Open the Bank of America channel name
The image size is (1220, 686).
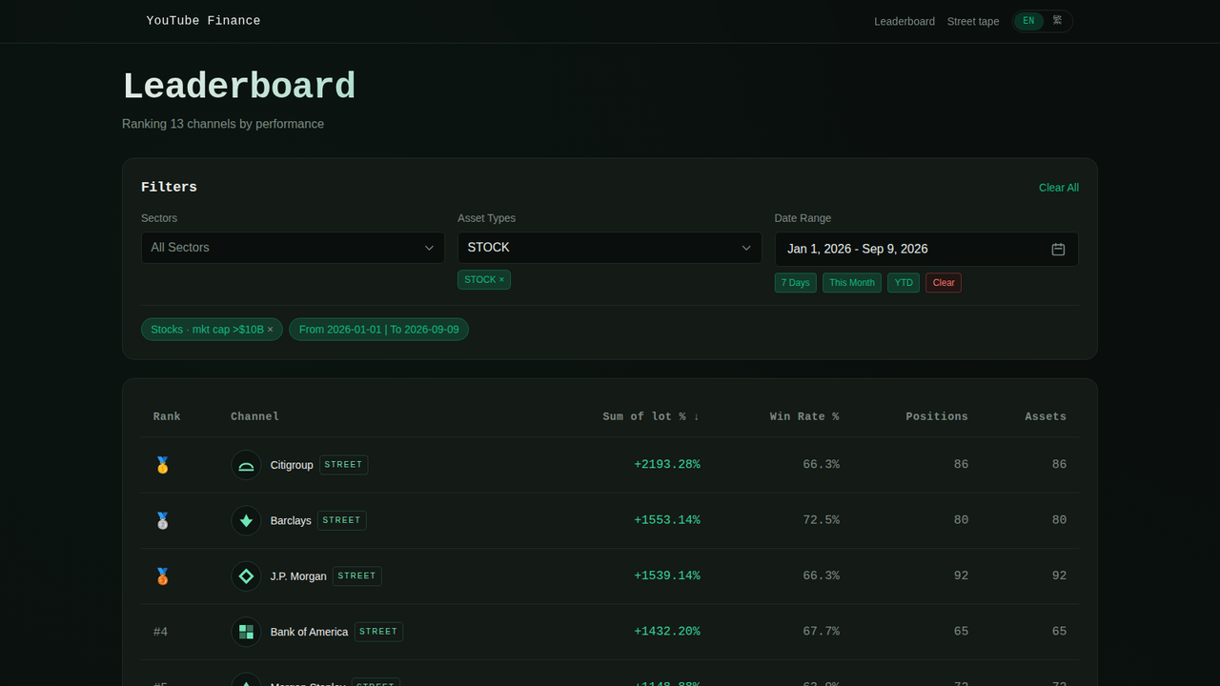click(x=309, y=632)
